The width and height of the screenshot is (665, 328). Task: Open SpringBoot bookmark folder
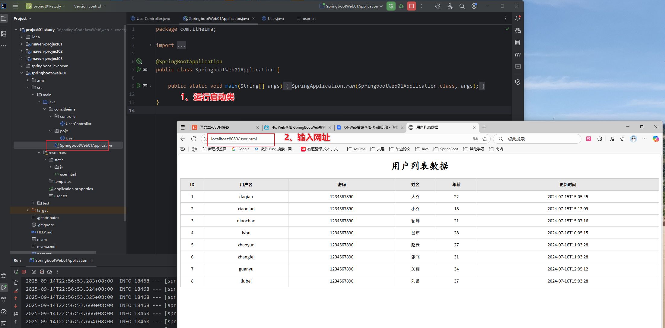click(446, 149)
